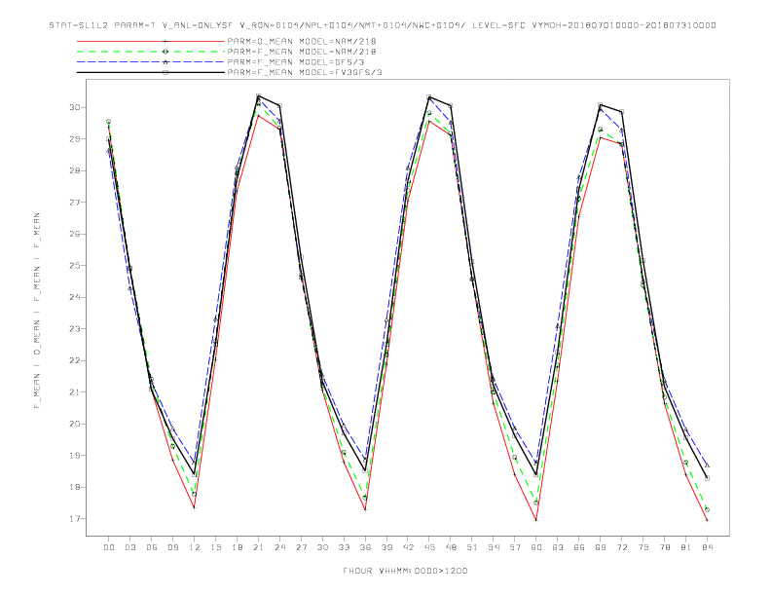Click x-axis forecast hour label 36
The image size is (771, 596).
pyautogui.click(x=365, y=547)
